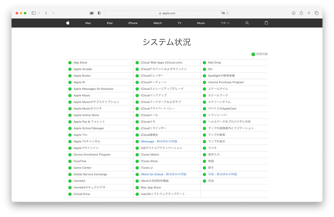Select the スクリーンタイム row text
The image size is (334, 217).
pyautogui.click(x=219, y=102)
